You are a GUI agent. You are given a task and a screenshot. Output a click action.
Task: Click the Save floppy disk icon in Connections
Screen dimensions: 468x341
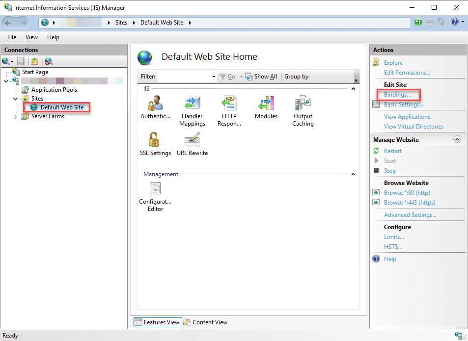tap(21, 61)
